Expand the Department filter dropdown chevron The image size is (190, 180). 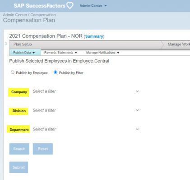tap(137, 129)
